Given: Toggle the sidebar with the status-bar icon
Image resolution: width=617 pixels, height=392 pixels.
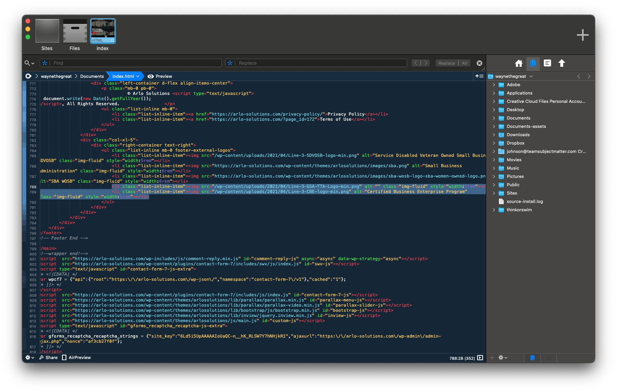Looking at the screenshot, I should click(x=480, y=357).
